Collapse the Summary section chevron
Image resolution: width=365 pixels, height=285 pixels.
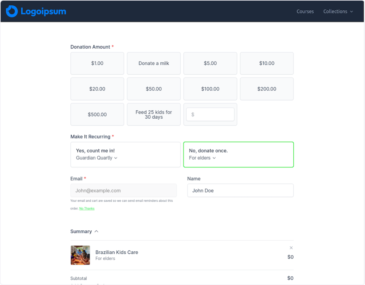click(96, 231)
